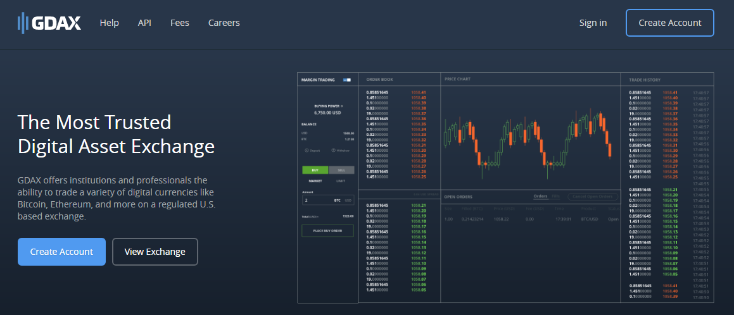Click the buying power info icon

click(x=342, y=106)
